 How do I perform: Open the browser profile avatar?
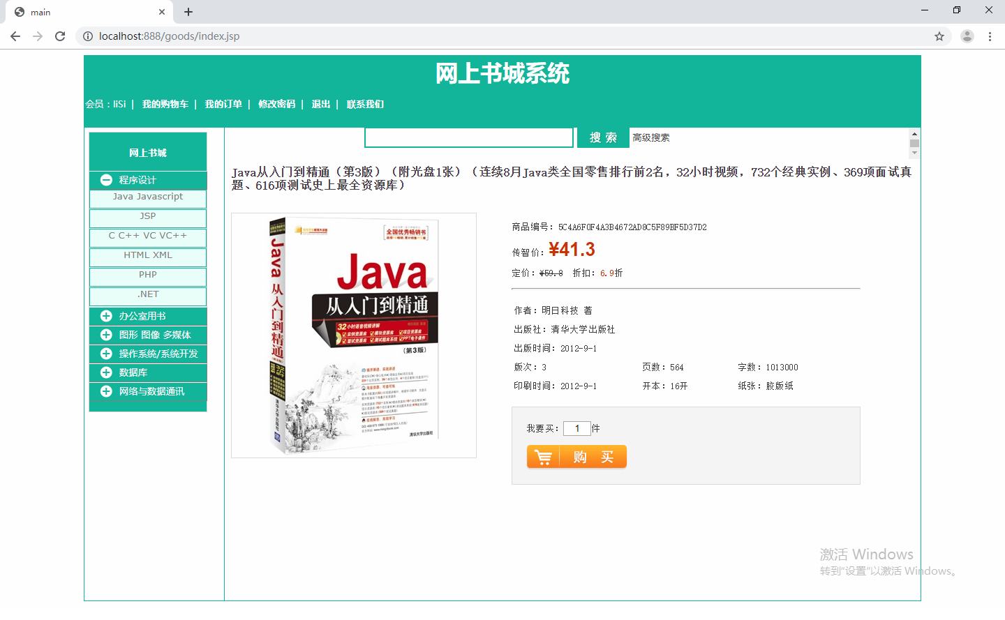967,36
